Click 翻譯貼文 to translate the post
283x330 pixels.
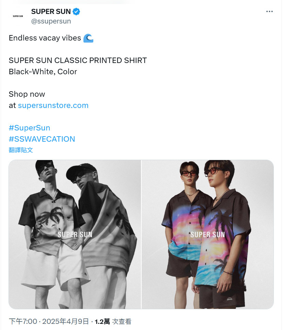(21, 150)
